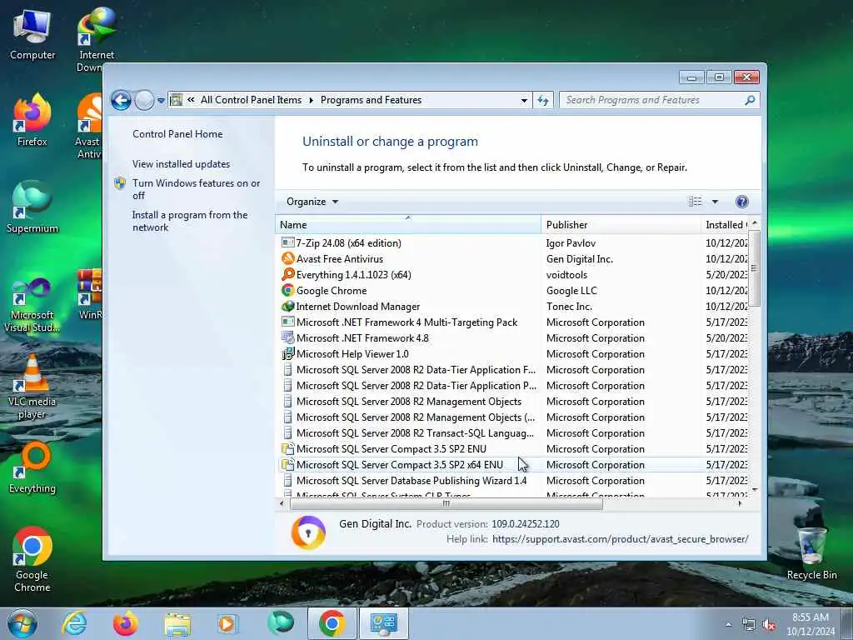Select the 7-Zip 24.08 program icon
The image size is (853, 640).
point(287,242)
